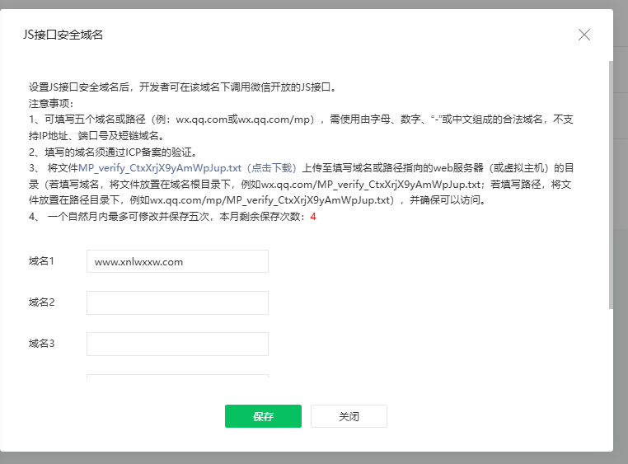628x464 pixels.
Task: Select the partially visible fourth domain field
Action: (x=177, y=377)
